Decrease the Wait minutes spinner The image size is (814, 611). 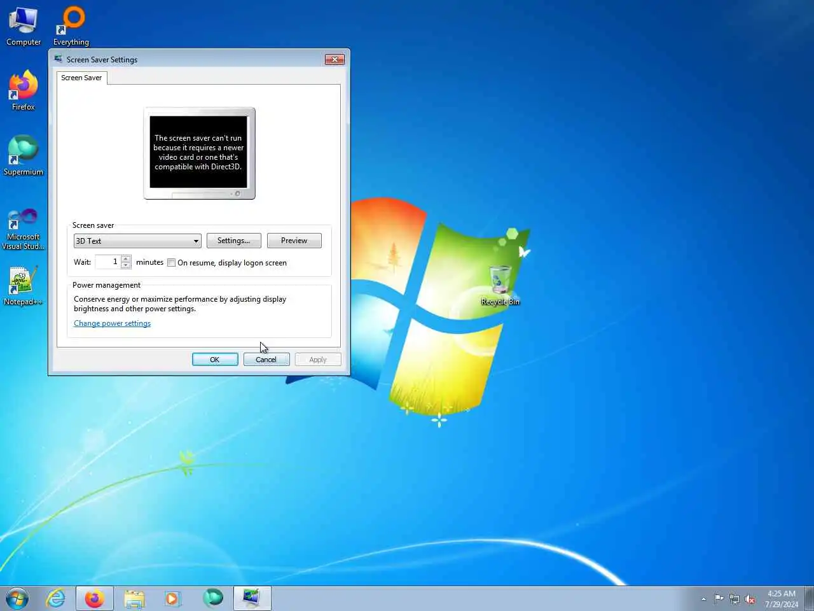(126, 265)
